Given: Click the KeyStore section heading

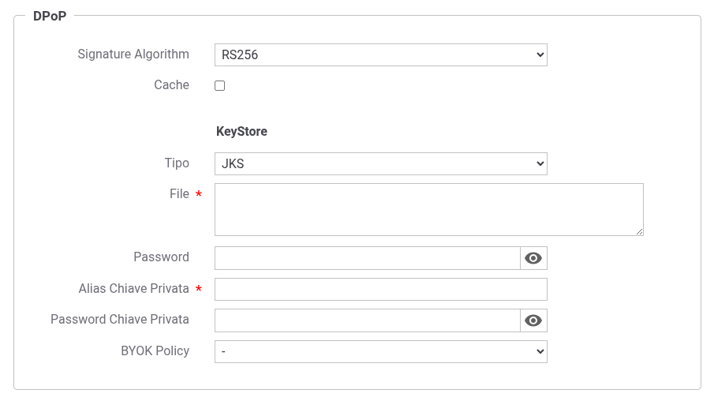Looking at the screenshot, I should pyautogui.click(x=241, y=132).
